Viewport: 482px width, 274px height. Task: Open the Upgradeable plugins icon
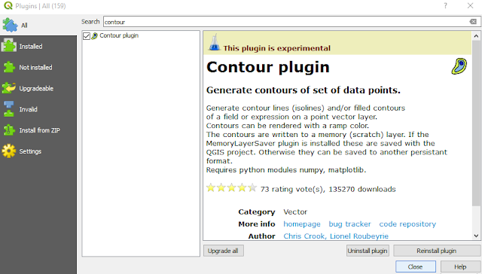8,88
